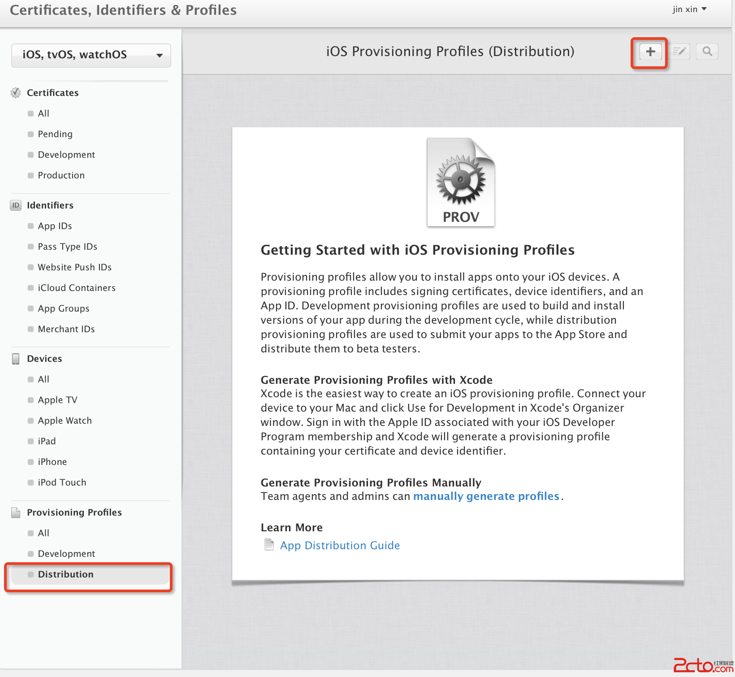The width and height of the screenshot is (735, 677).
Task: Open iCloud Containers
Action: coord(77,288)
